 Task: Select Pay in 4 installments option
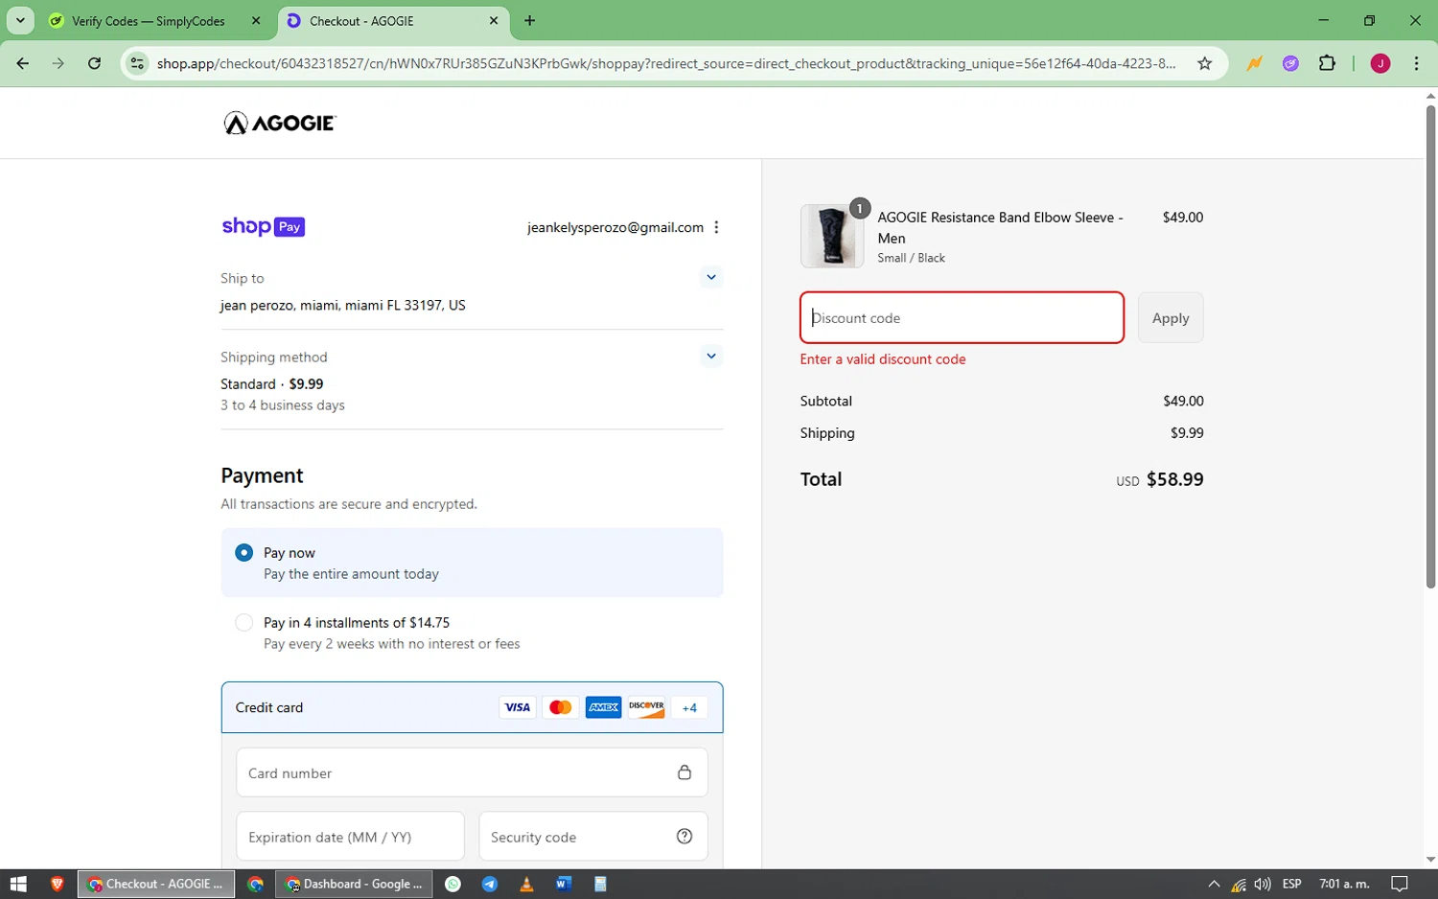click(x=244, y=623)
